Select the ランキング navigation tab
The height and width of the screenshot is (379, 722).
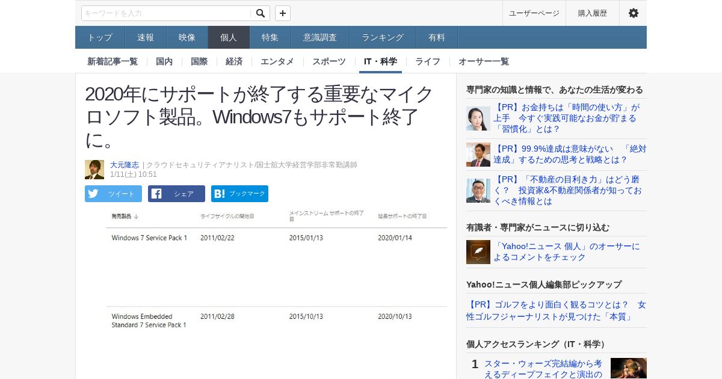tap(383, 37)
